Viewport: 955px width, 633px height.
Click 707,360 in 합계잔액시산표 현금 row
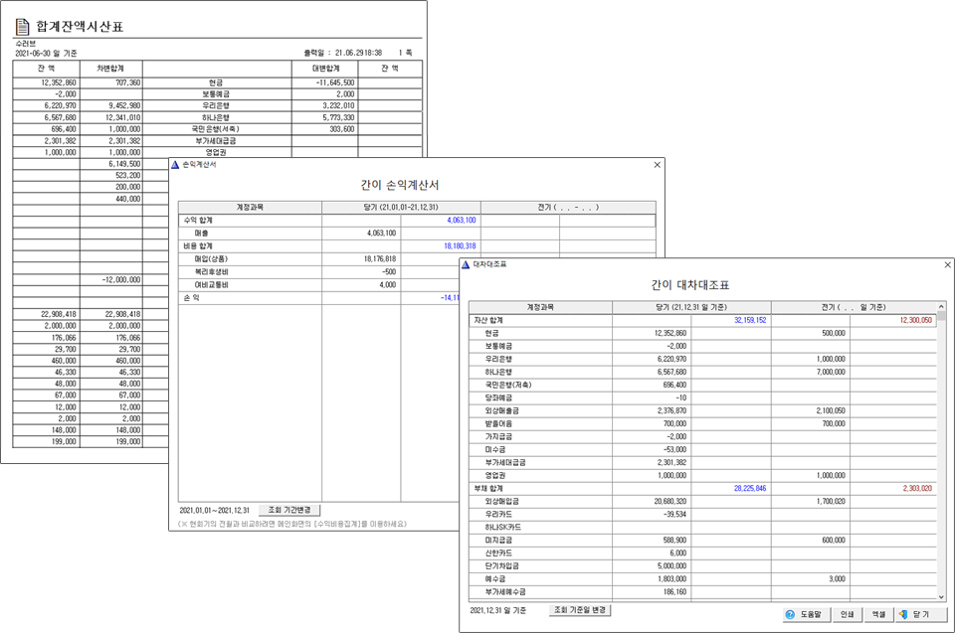[x=128, y=82]
